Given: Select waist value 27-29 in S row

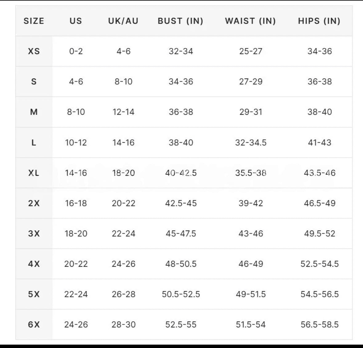Looking at the screenshot, I should 251,82.
